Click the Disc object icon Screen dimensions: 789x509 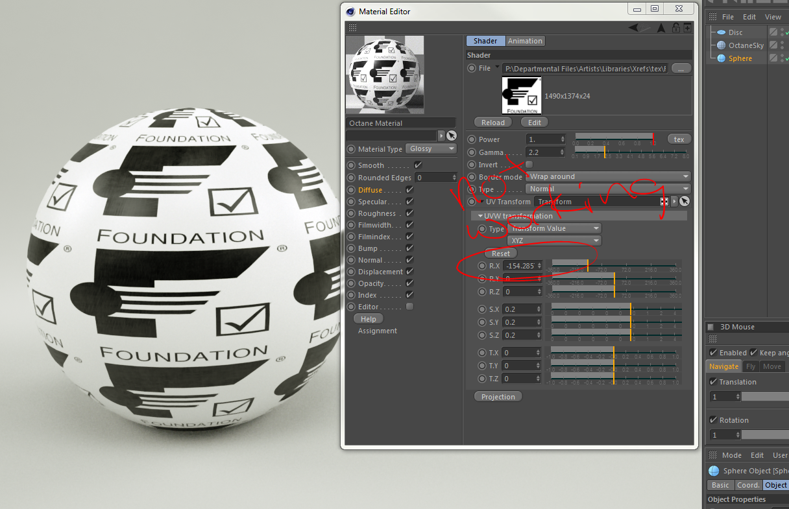coord(721,32)
